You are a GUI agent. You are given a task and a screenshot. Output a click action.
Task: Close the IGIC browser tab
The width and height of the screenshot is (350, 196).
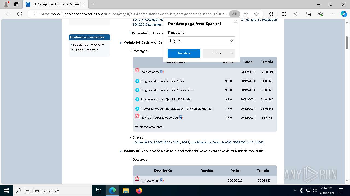(x=84, y=4)
